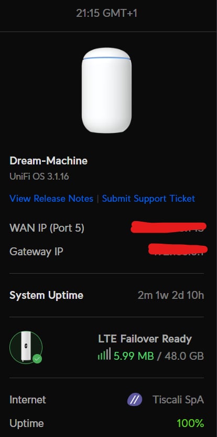
Task: Click the Tiscali SpA provider name
Action: 178,400
